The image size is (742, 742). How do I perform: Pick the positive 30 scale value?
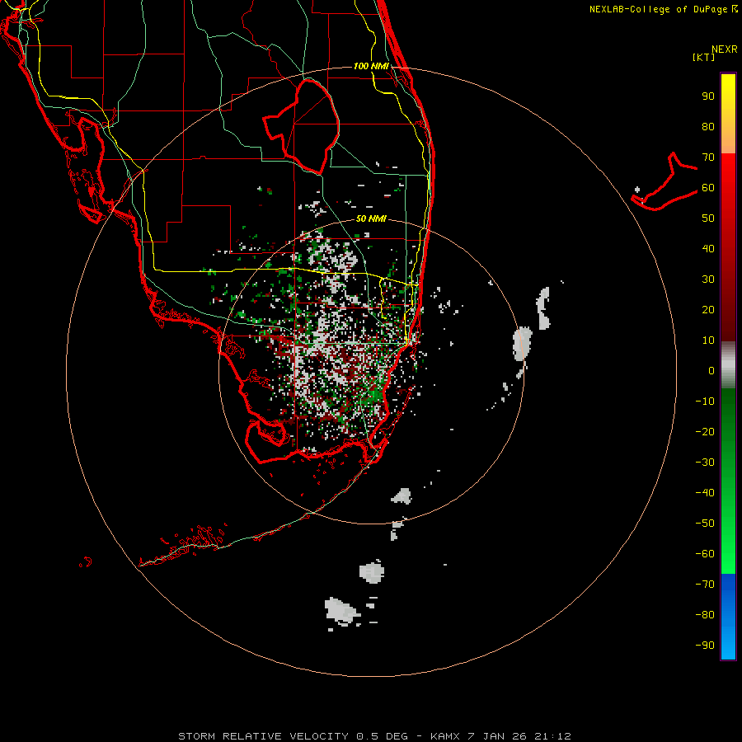[x=708, y=279]
